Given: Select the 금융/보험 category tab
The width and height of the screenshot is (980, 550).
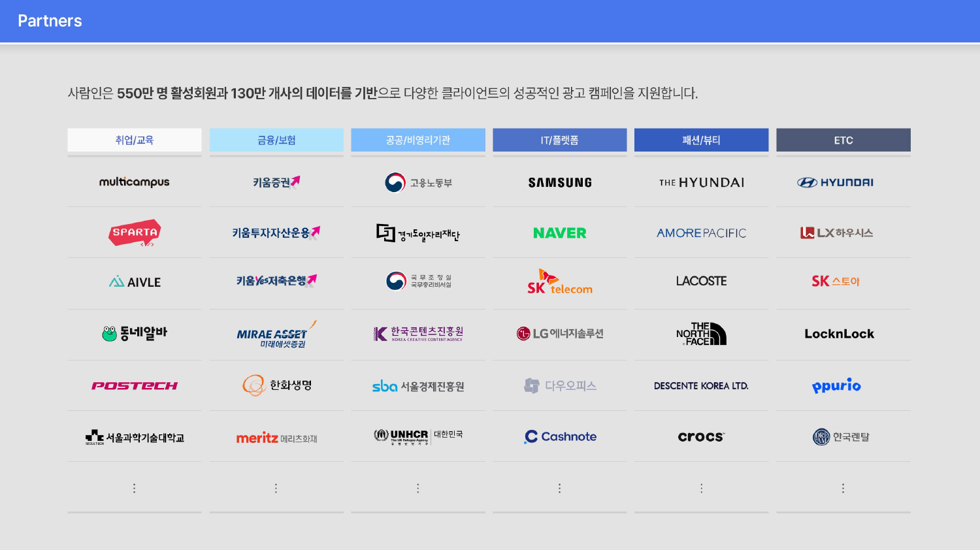Looking at the screenshot, I should (276, 140).
